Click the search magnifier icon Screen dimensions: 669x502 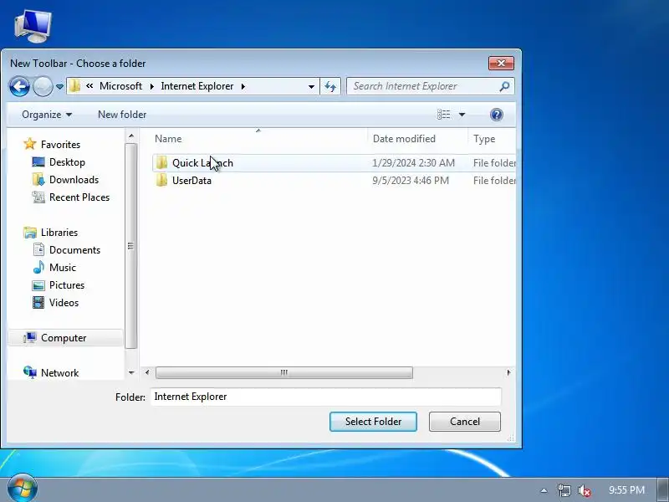tap(504, 86)
